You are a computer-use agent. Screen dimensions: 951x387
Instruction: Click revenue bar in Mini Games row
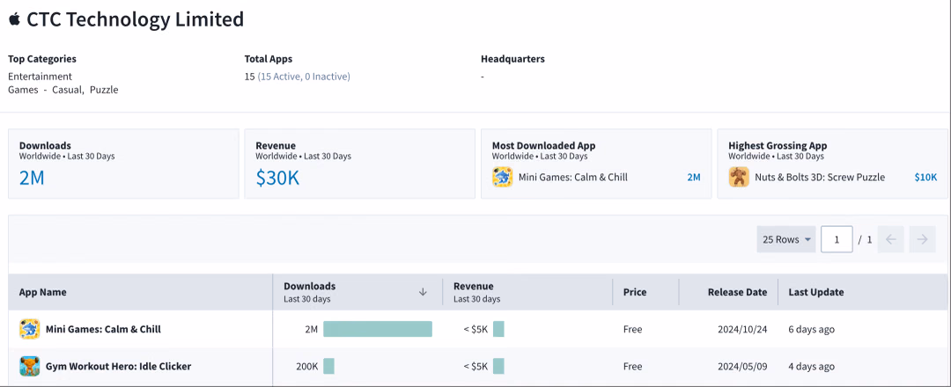(498, 330)
